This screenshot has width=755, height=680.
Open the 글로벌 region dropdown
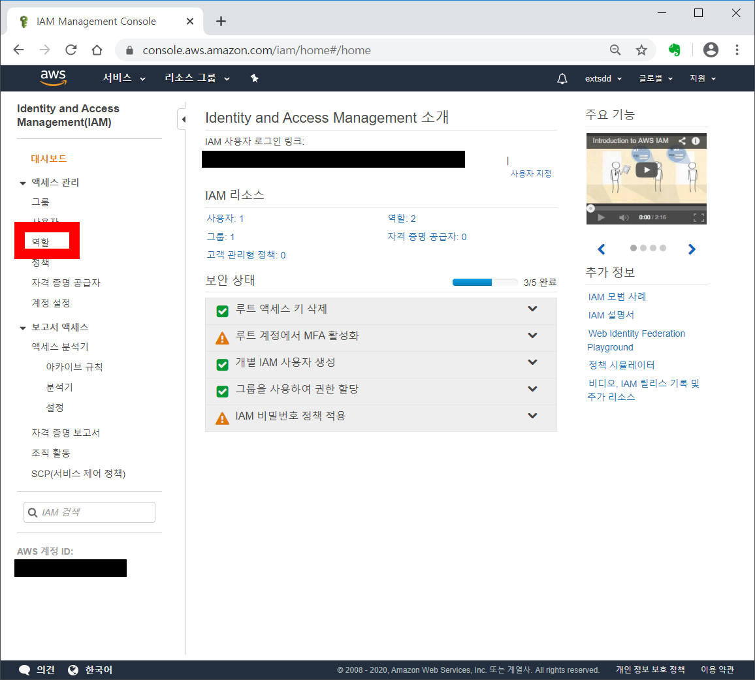(655, 78)
